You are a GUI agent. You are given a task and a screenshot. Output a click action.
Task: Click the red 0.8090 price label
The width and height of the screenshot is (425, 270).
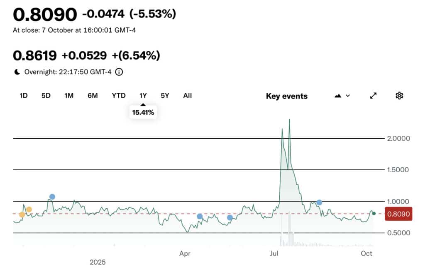398,214
